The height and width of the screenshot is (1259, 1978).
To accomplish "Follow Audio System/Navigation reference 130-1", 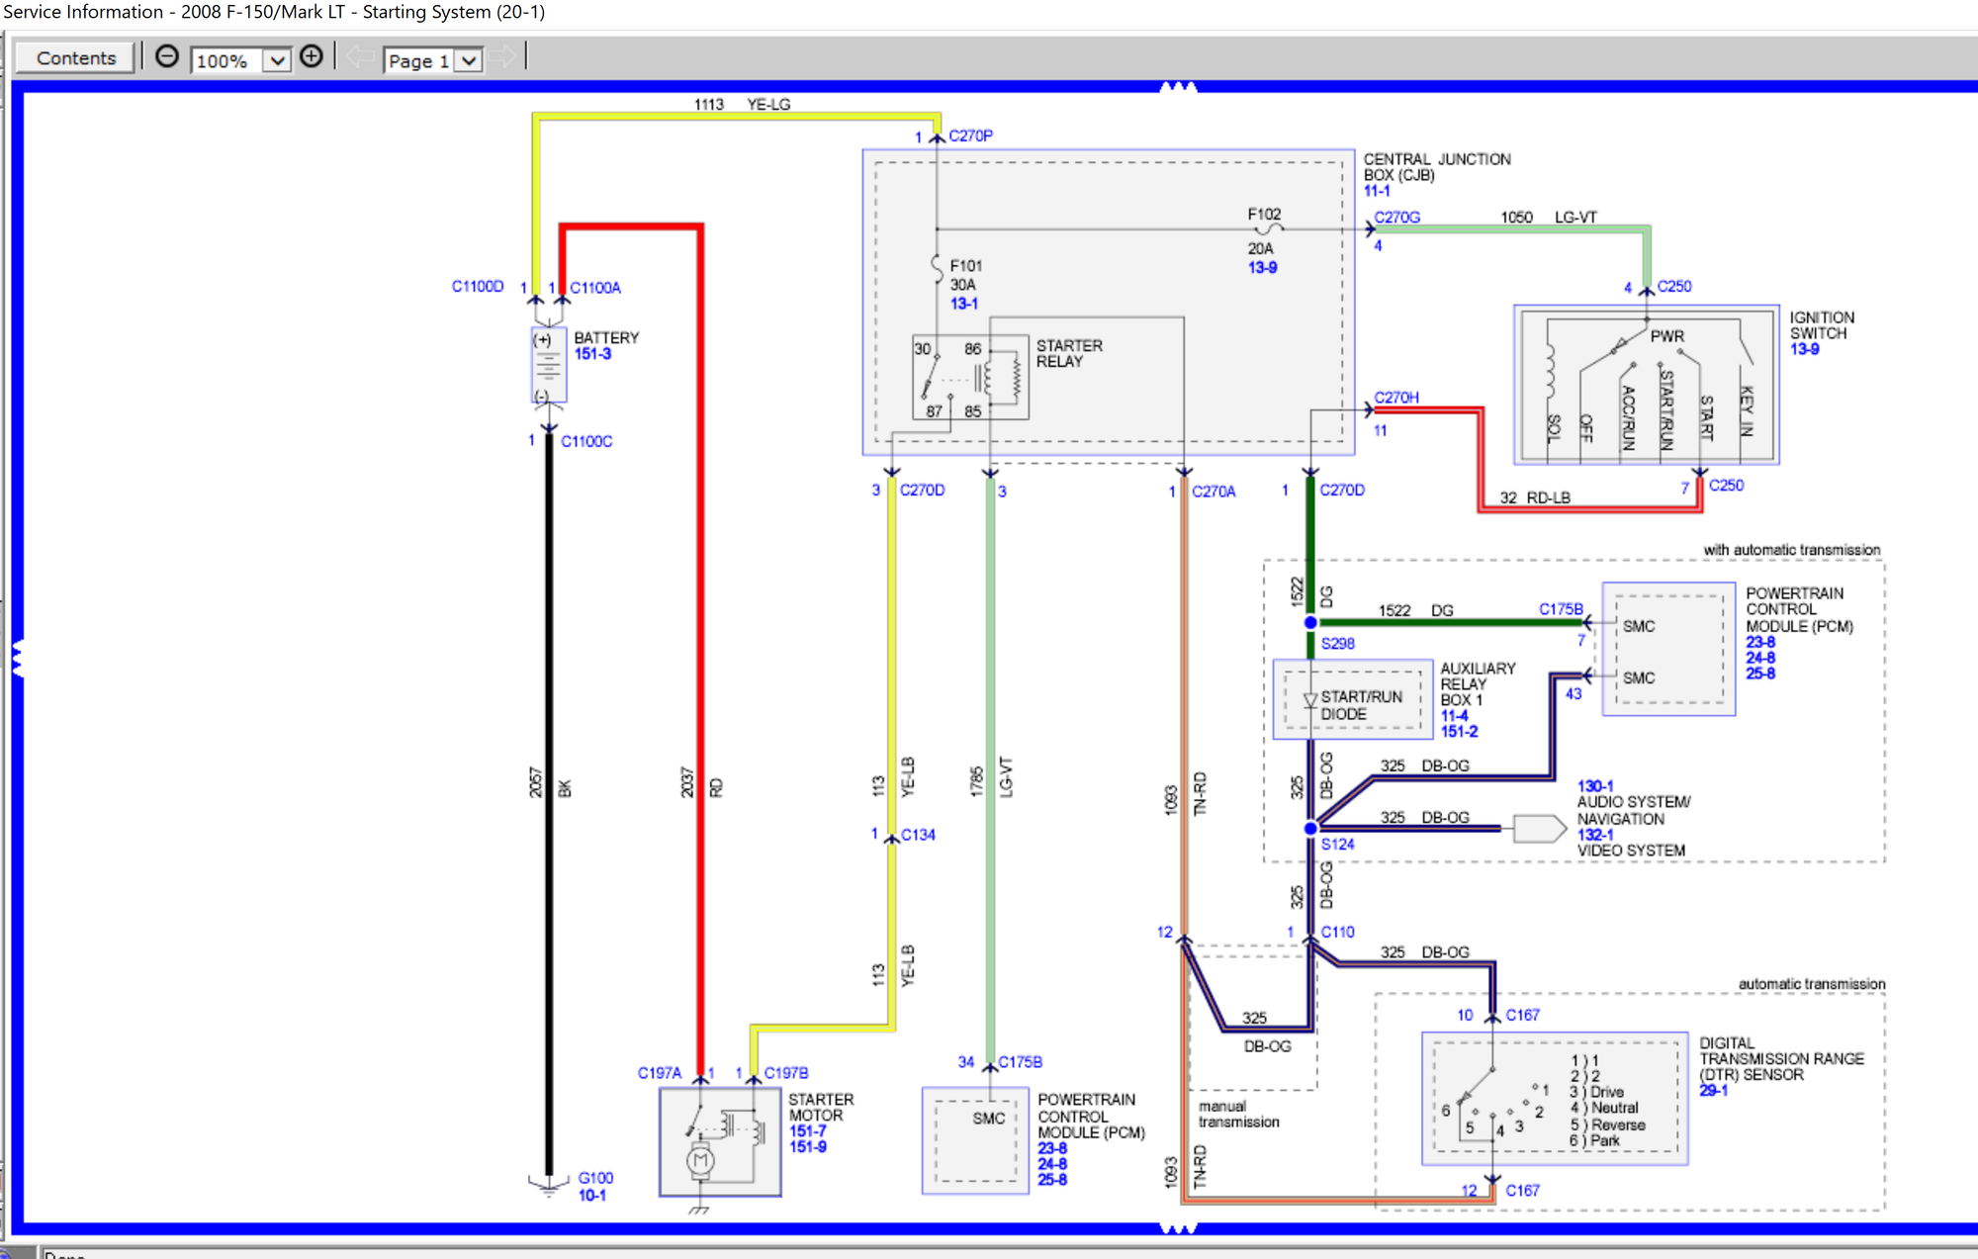I will point(1594,786).
